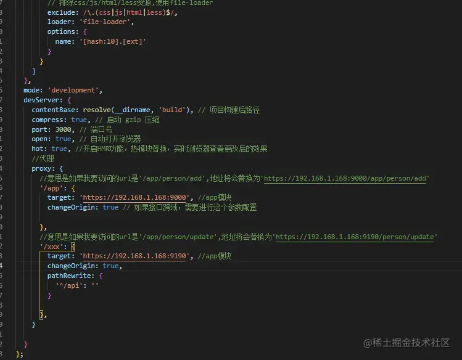The width and height of the screenshot is (462, 360).
Task: Click the //代理 comment line
Action: tap(43, 158)
